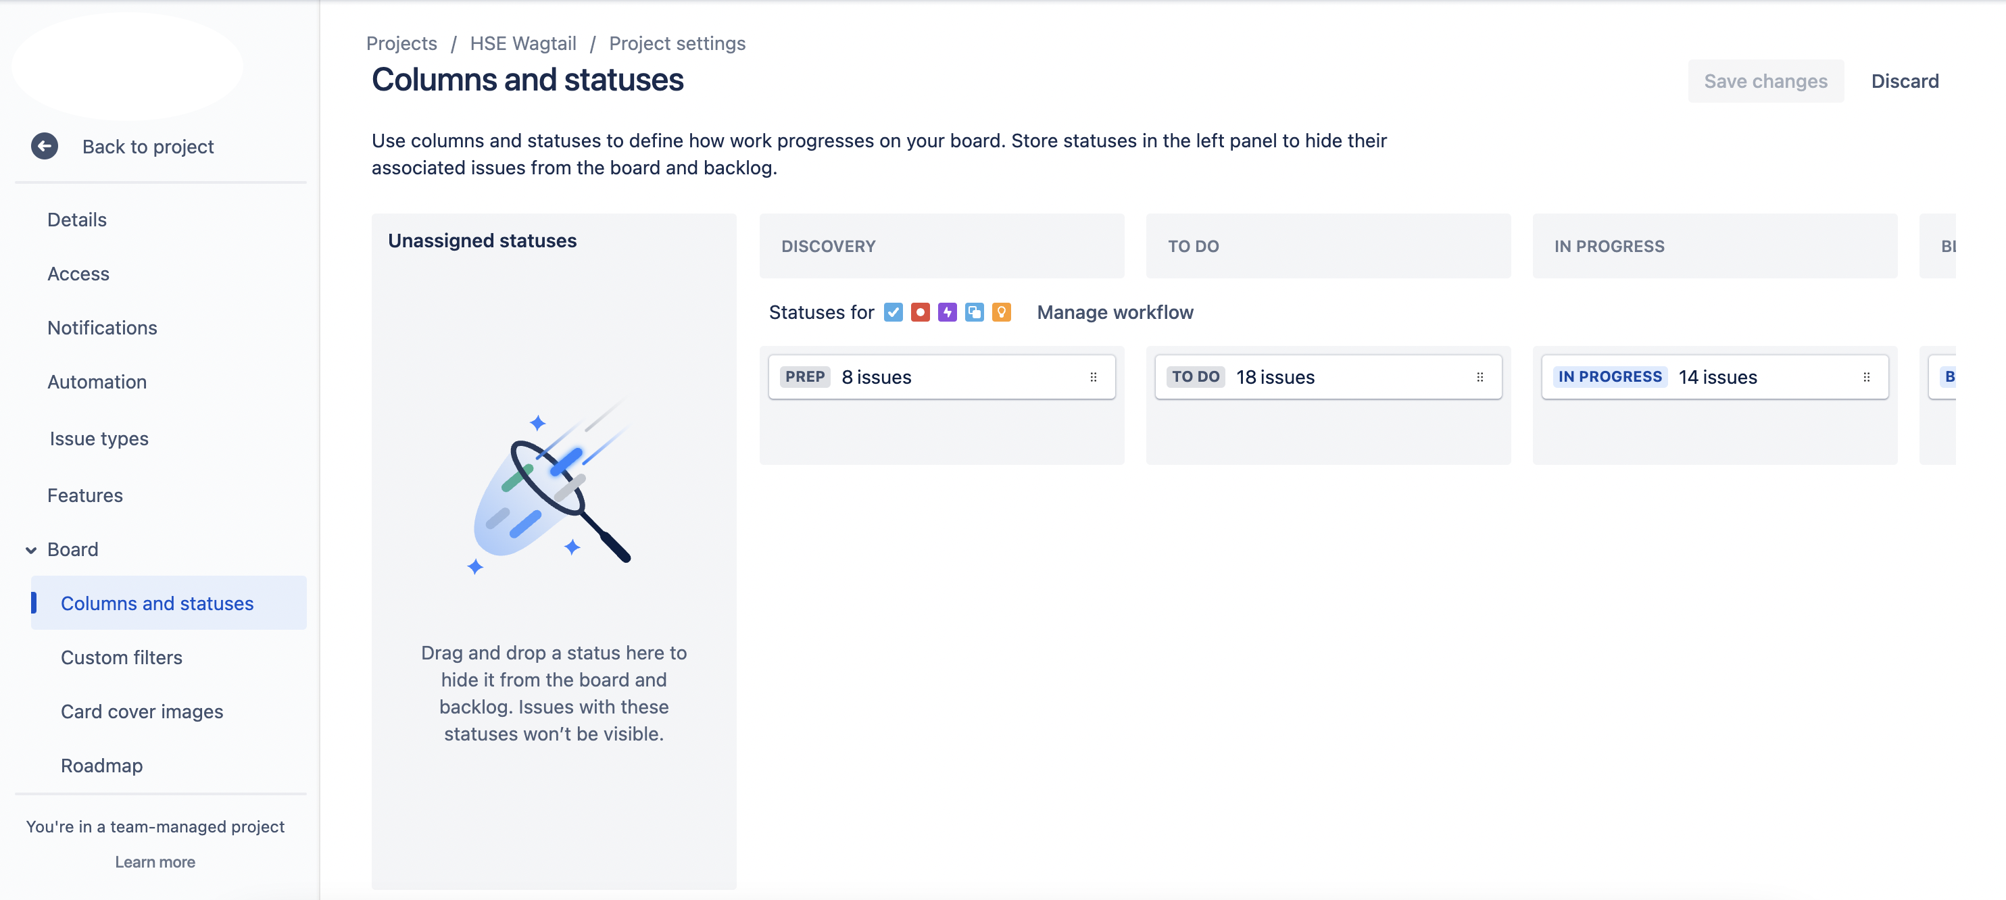Go to the Automation settings
Viewport: 2006px width, 900px height.
[97, 382]
